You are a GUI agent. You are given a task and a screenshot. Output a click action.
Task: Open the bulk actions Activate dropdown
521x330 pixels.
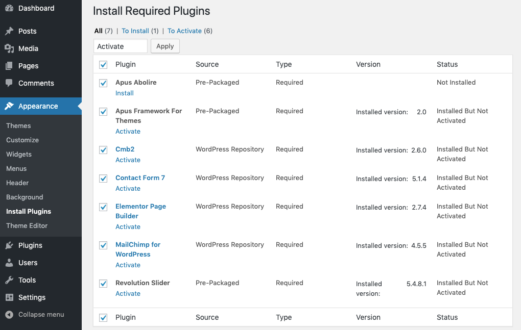click(x=121, y=46)
